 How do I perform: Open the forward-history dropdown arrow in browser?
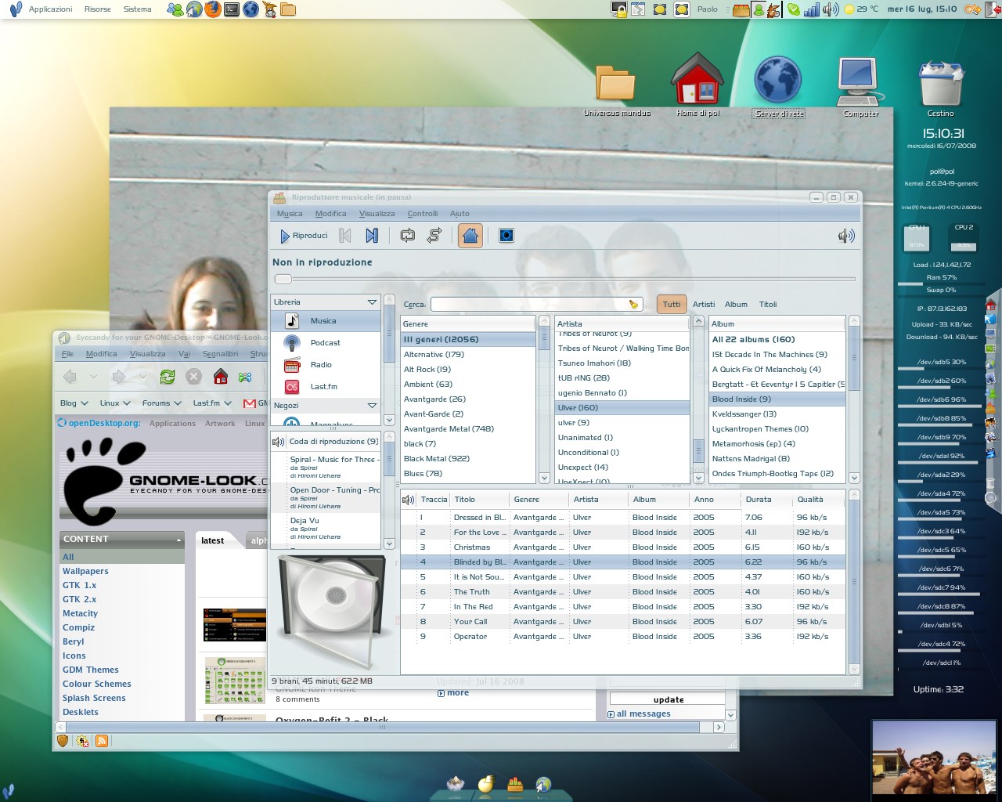142,377
